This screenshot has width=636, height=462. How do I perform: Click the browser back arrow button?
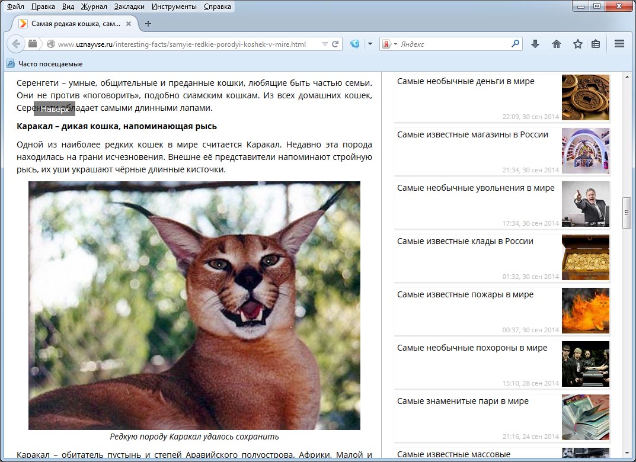(16, 44)
